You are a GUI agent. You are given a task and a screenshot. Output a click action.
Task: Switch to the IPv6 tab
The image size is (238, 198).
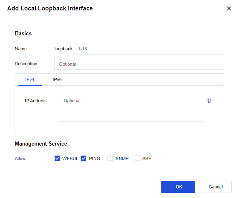(57, 79)
